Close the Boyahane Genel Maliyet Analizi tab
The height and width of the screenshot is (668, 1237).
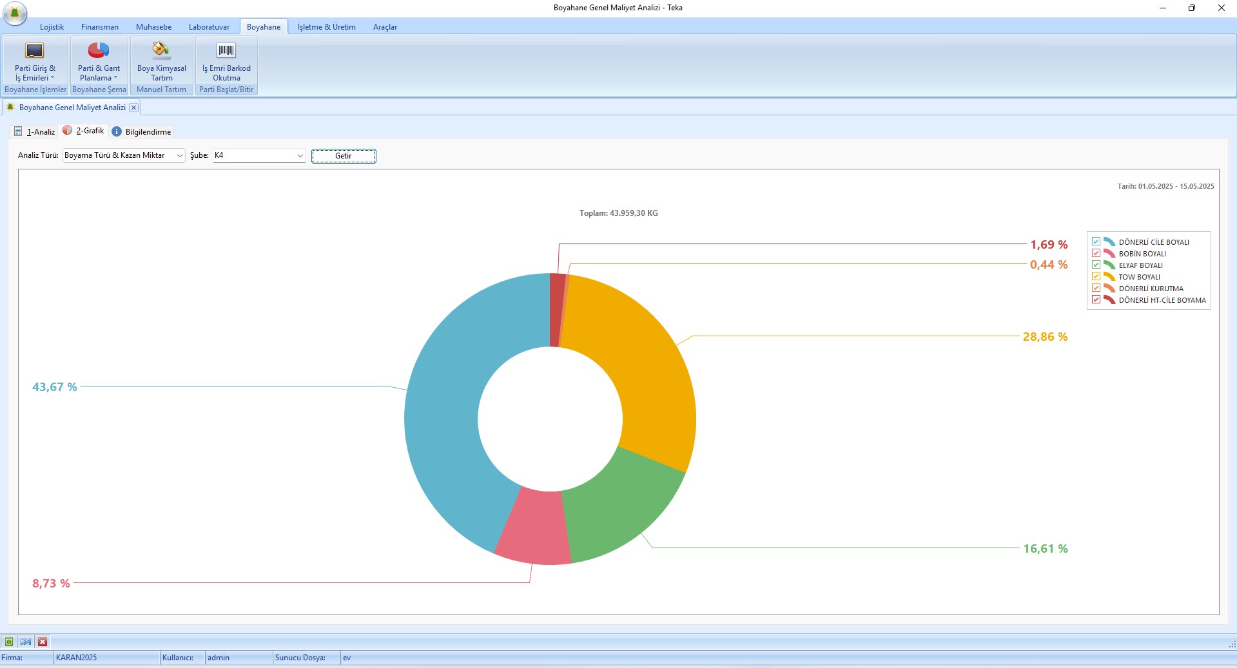[133, 108]
